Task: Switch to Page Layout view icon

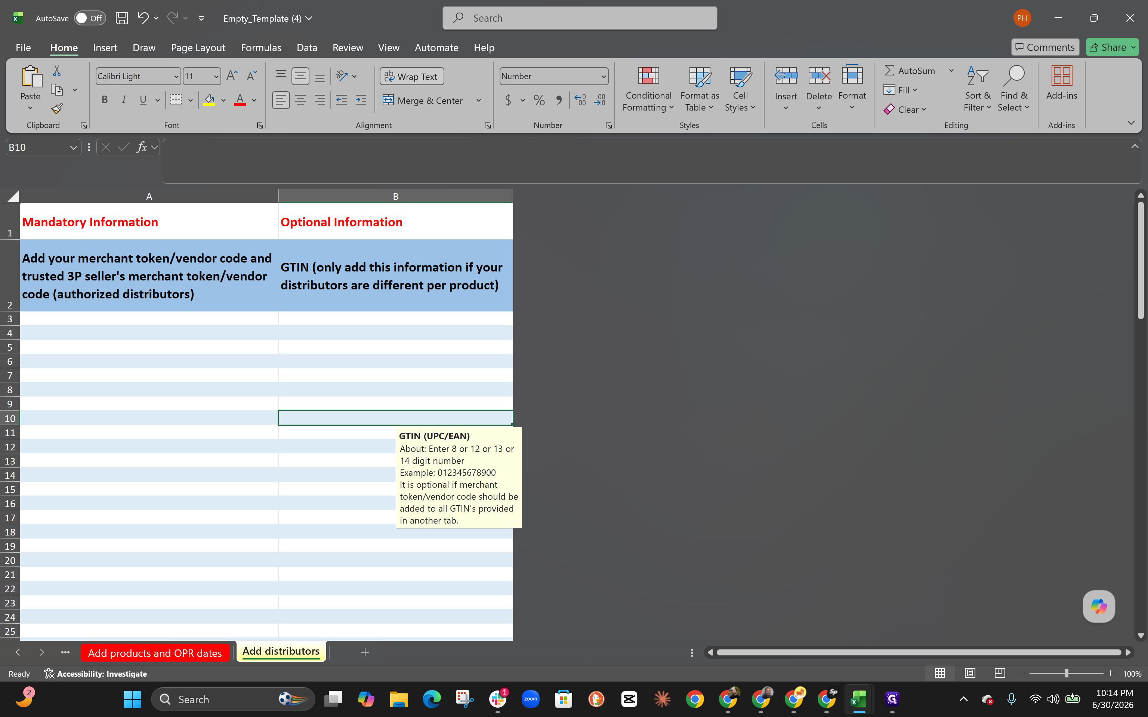Action: tap(970, 673)
